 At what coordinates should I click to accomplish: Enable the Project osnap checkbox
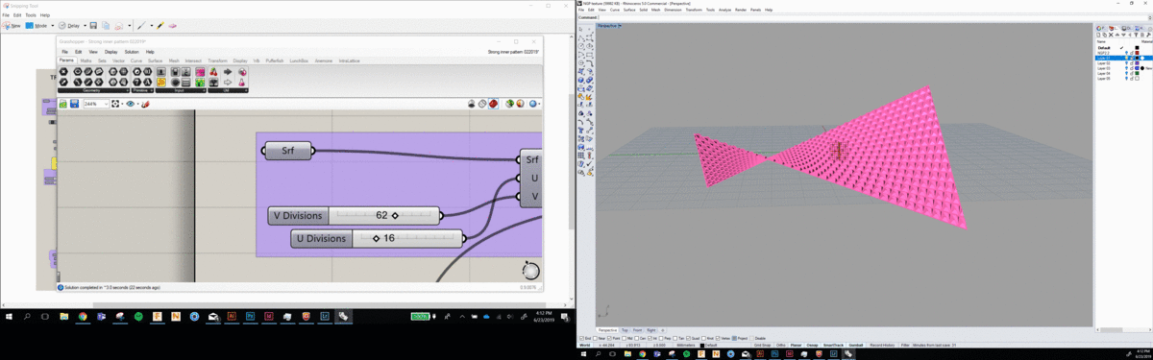(735, 338)
